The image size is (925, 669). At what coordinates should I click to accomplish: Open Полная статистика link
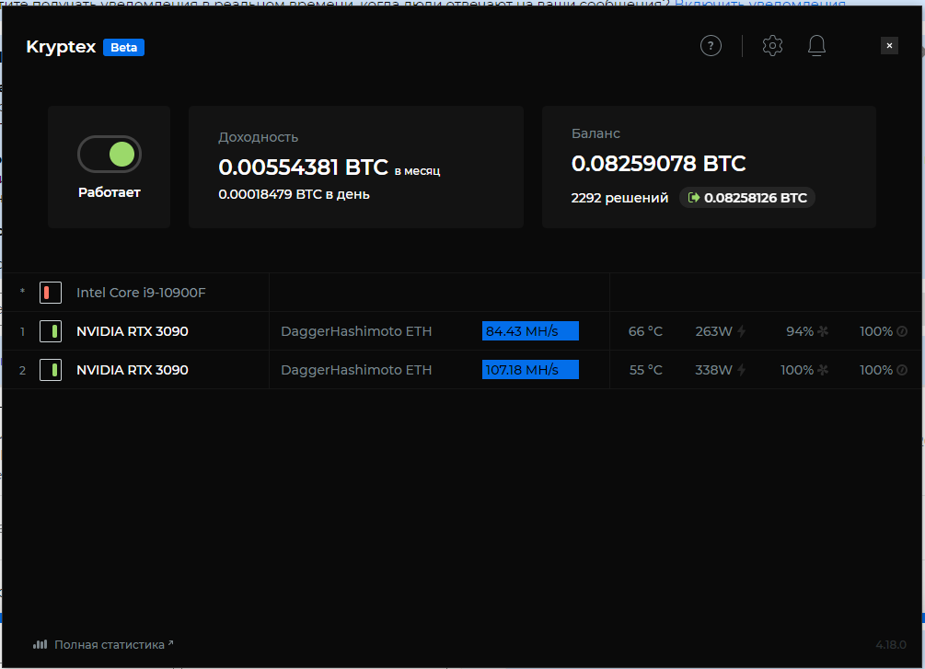click(110, 645)
